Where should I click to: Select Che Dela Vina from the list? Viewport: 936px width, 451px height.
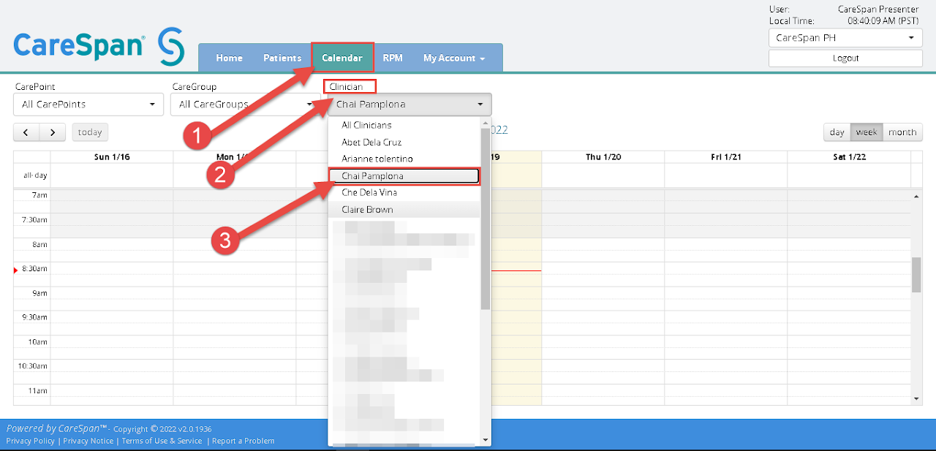(404, 193)
